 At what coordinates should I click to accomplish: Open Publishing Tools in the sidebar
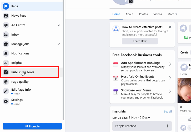(x=32, y=72)
